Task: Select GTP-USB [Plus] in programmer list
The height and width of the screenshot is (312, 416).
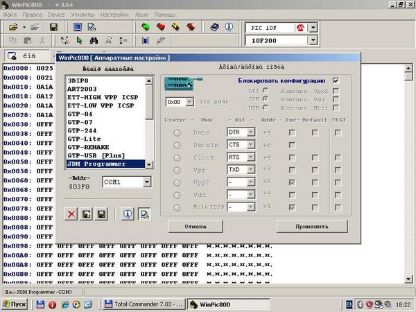Action: point(95,155)
